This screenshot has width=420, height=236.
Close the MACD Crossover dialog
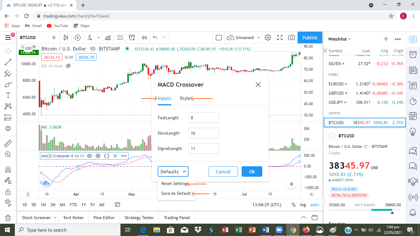[258, 85]
